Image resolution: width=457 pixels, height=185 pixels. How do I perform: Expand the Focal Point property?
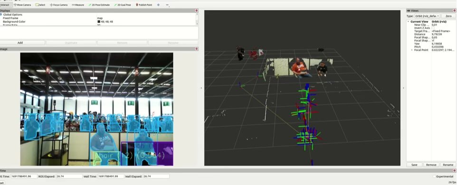tap(412, 50)
